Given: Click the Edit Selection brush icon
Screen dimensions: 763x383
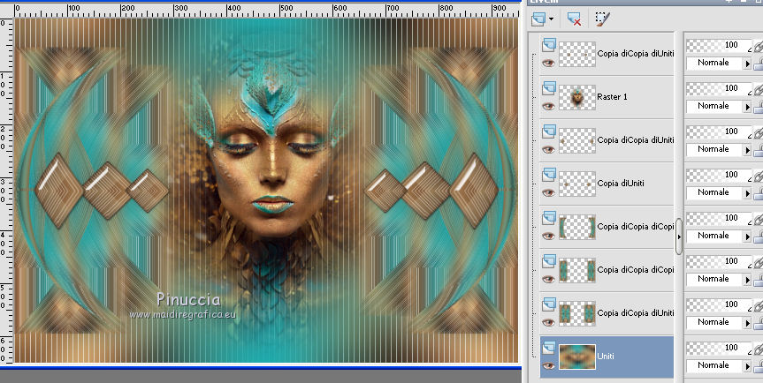Looking at the screenshot, I should (602, 19).
